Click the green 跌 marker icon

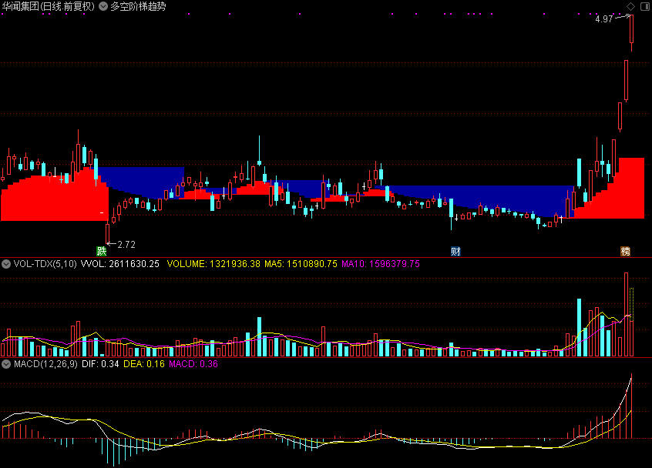[102, 251]
